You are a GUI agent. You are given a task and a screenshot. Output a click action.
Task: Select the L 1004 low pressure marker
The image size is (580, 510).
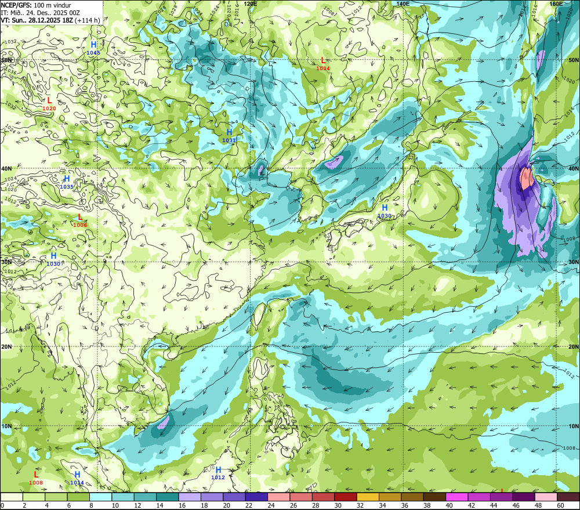323,63
